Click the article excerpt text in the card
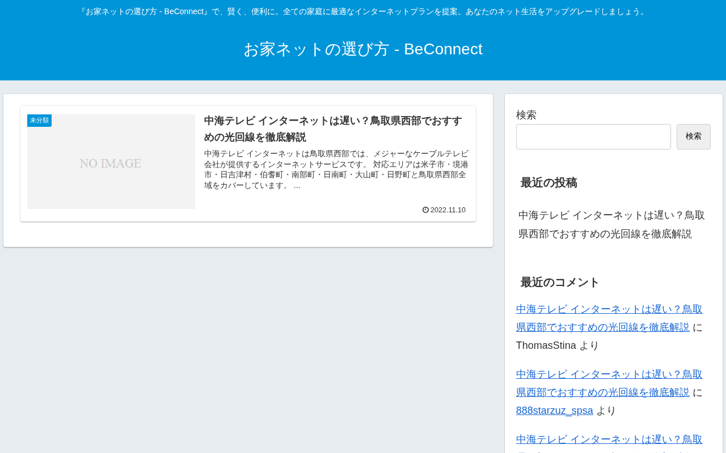 pyautogui.click(x=336, y=169)
